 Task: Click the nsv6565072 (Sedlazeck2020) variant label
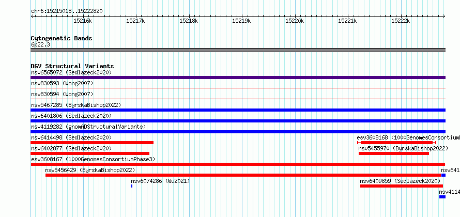coord(71,72)
